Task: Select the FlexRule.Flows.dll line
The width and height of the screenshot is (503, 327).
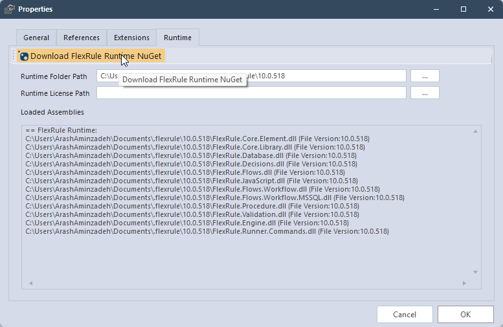Action: tap(185, 172)
